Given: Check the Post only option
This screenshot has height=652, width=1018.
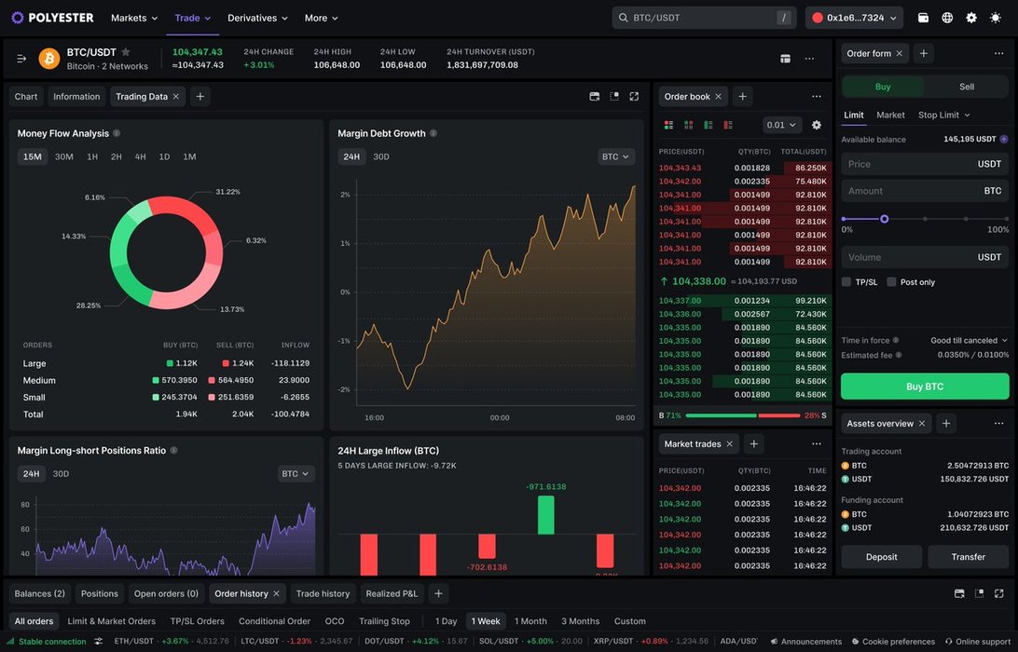Looking at the screenshot, I should 892,281.
